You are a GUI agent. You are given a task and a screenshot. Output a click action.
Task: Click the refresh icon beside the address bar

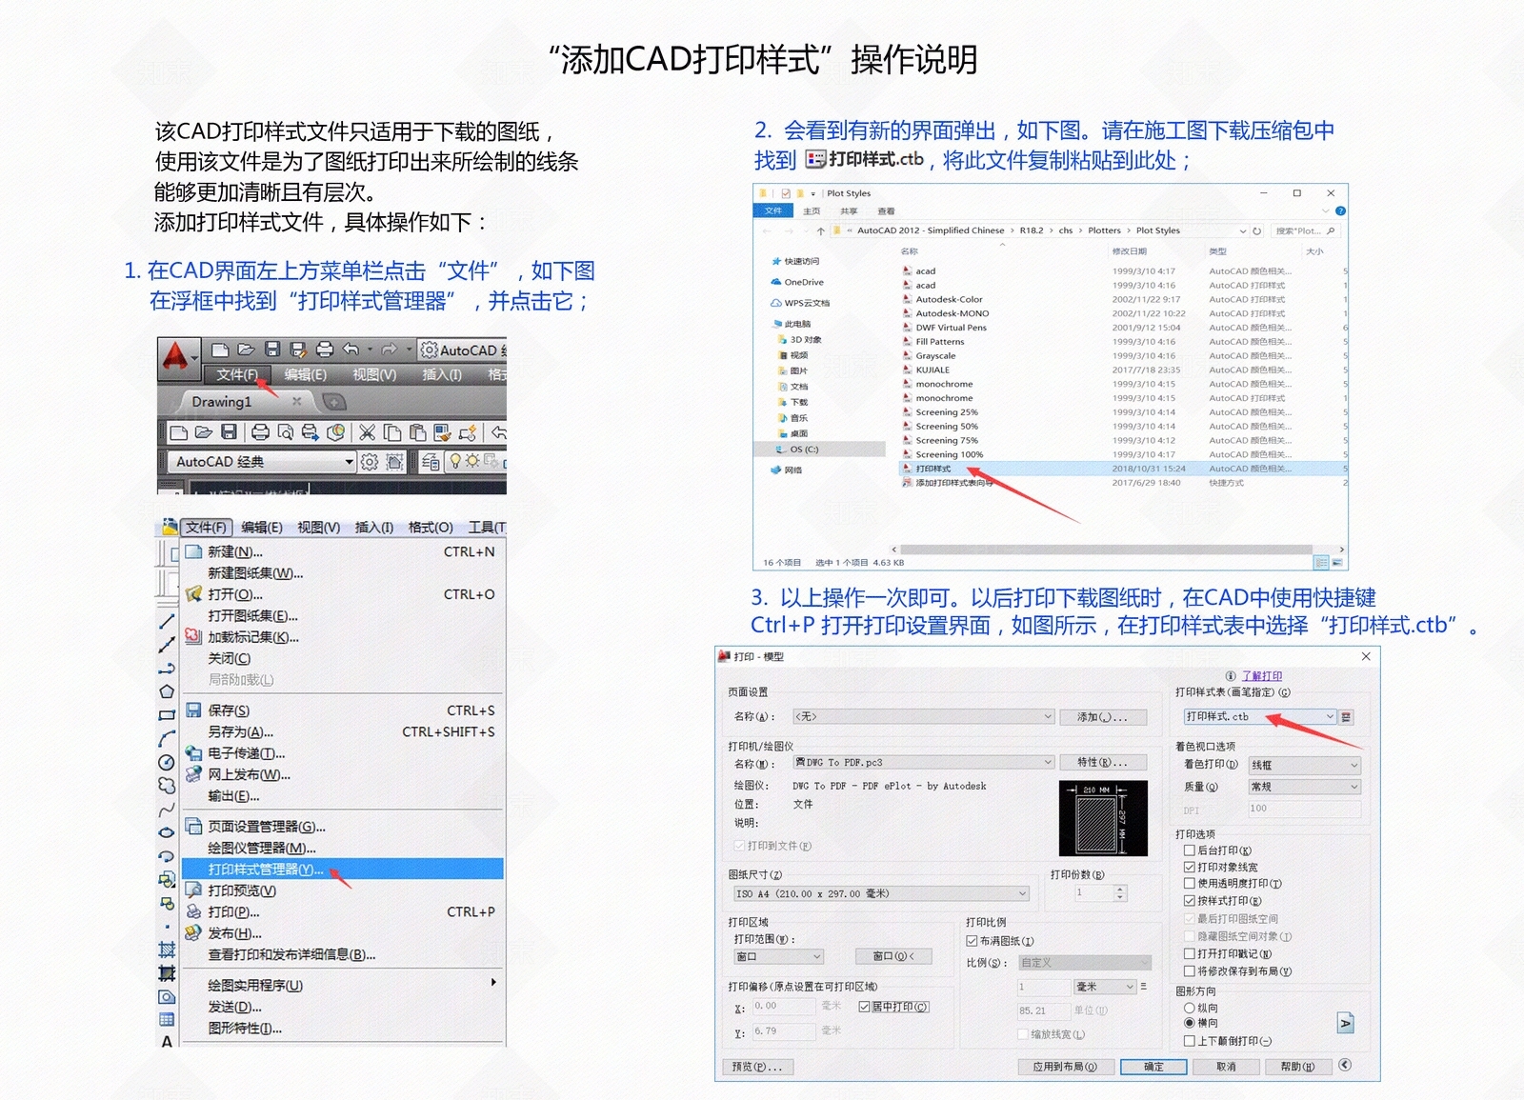coord(1257,230)
